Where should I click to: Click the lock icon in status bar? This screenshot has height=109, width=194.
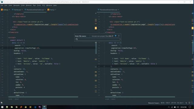[186, 103]
